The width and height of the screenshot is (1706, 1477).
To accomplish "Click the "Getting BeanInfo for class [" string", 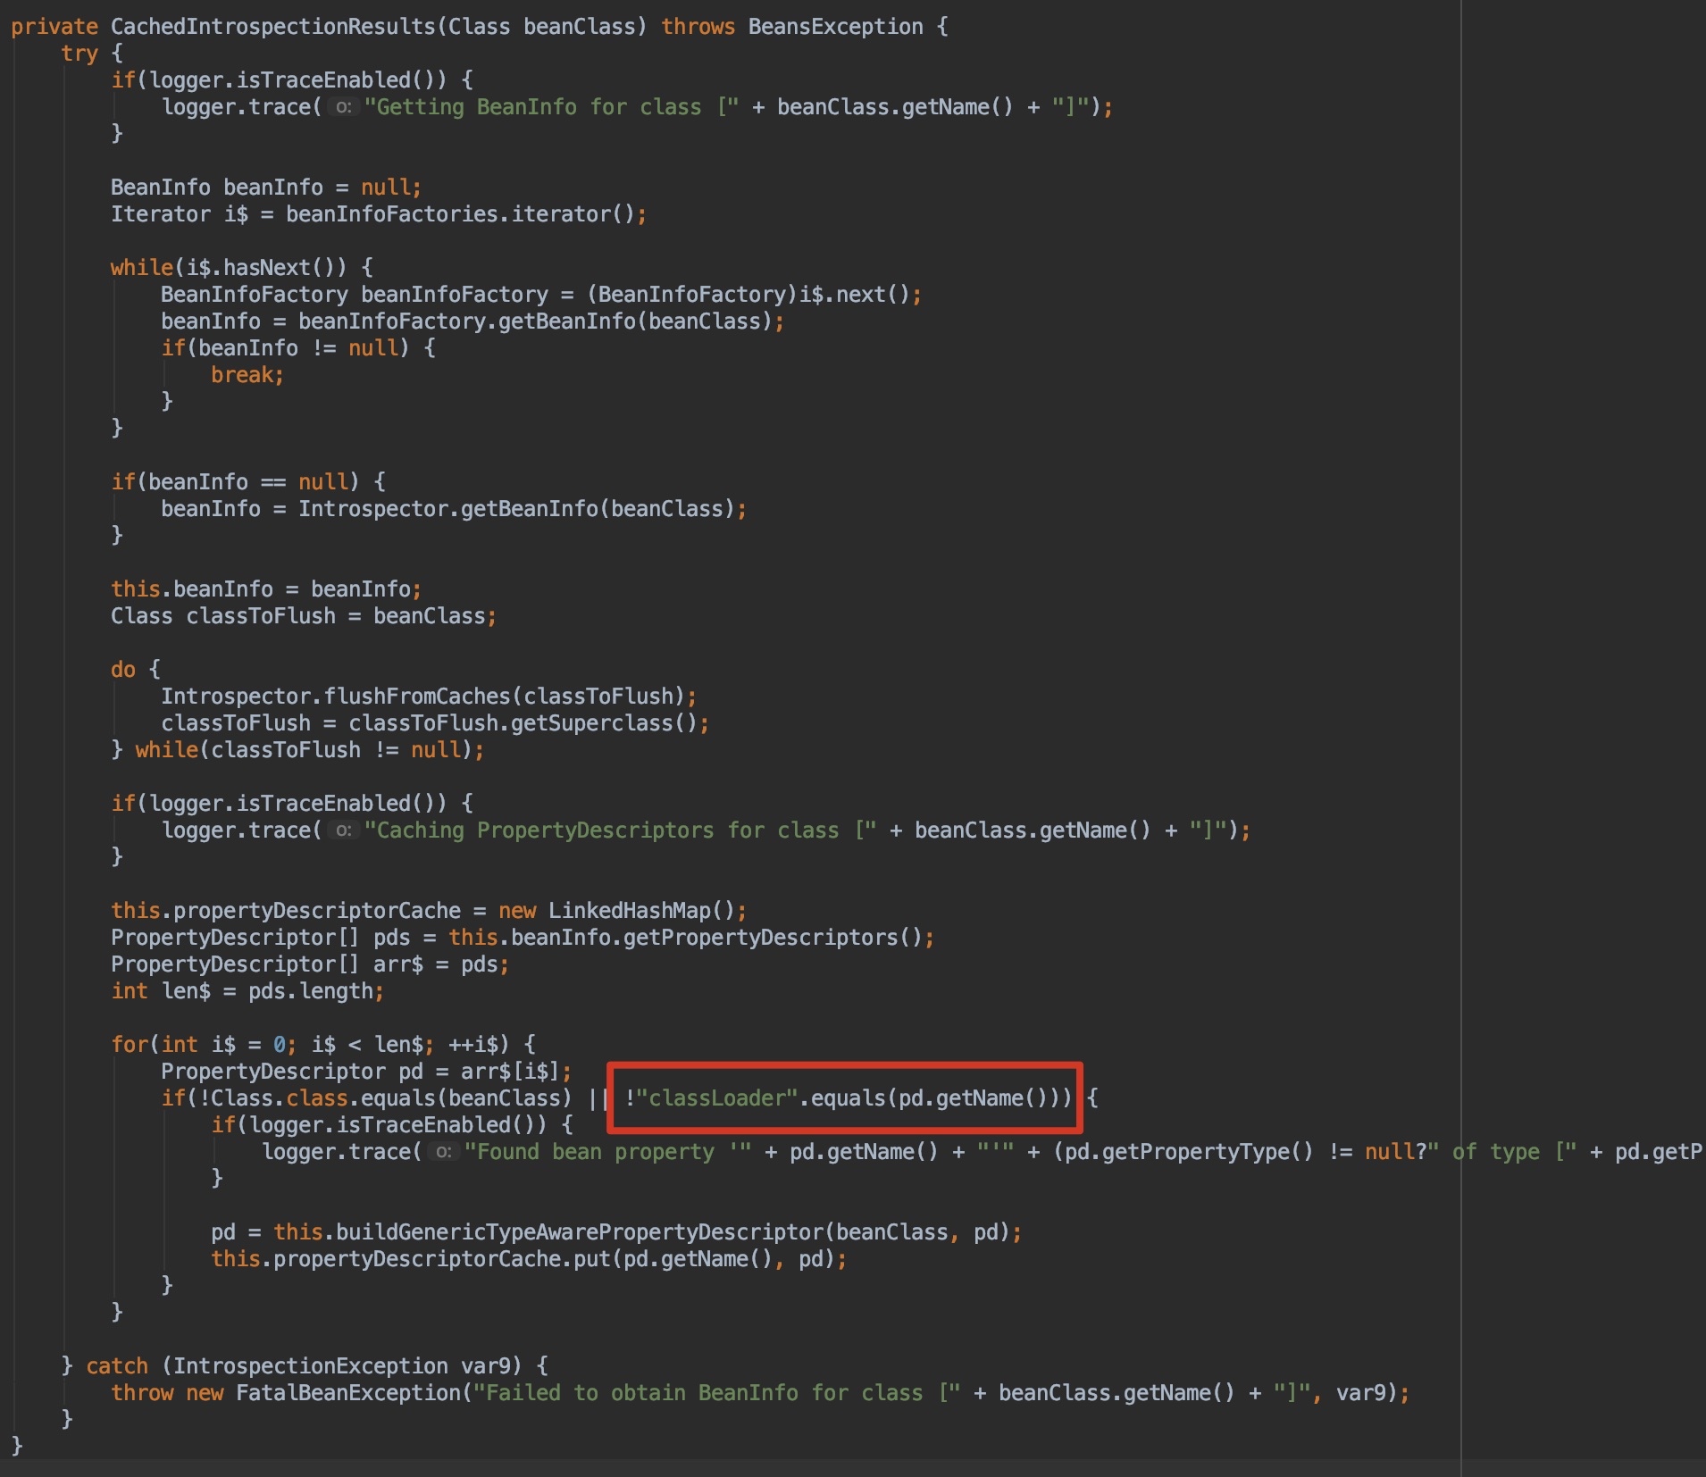I will [x=551, y=107].
